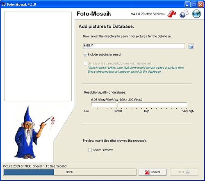Click the Foto-Mosaik title bar icon
This screenshot has width=205, height=181.
pos(4,4)
